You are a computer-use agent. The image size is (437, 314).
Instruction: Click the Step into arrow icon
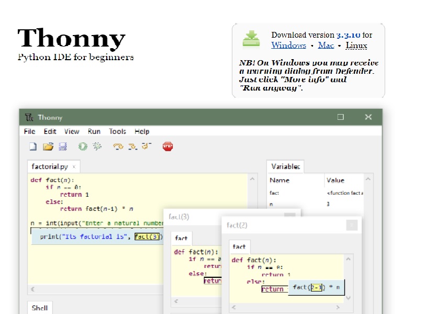pos(132,147)
